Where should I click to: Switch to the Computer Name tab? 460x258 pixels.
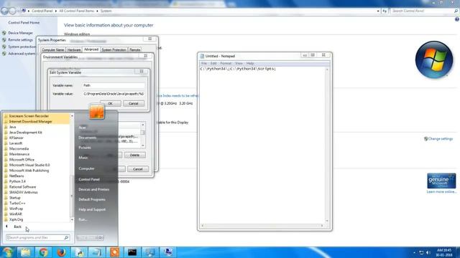point(52,50)
